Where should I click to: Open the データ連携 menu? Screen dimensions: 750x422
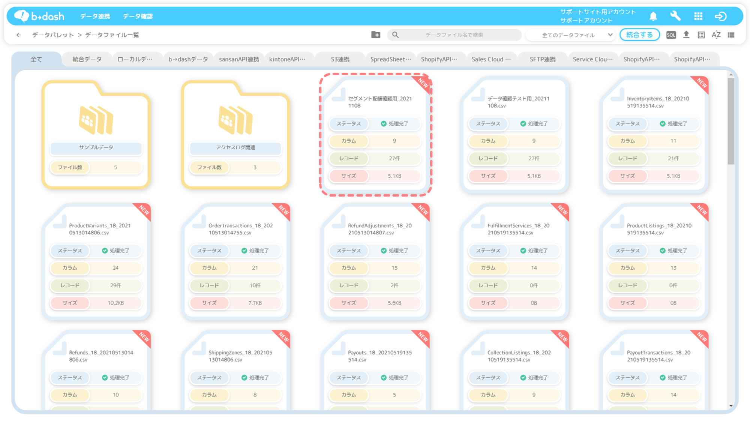[x=95, y=16]
